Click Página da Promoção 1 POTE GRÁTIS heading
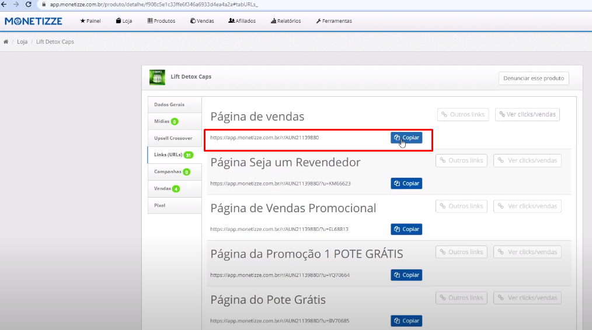592x330 pixels. pyautogui.click(x=307, y=254)
